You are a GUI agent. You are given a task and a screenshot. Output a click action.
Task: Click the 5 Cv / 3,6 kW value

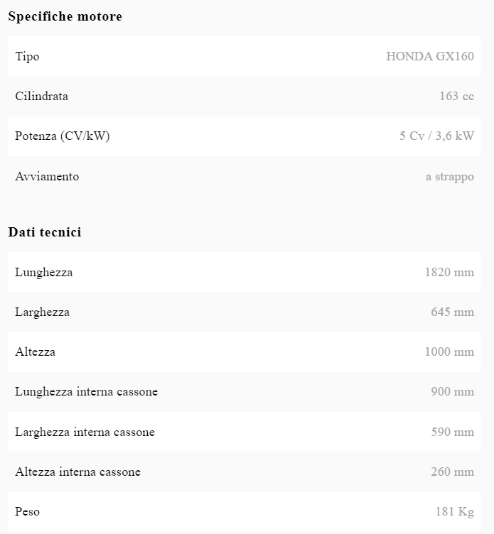click(436, 136)
